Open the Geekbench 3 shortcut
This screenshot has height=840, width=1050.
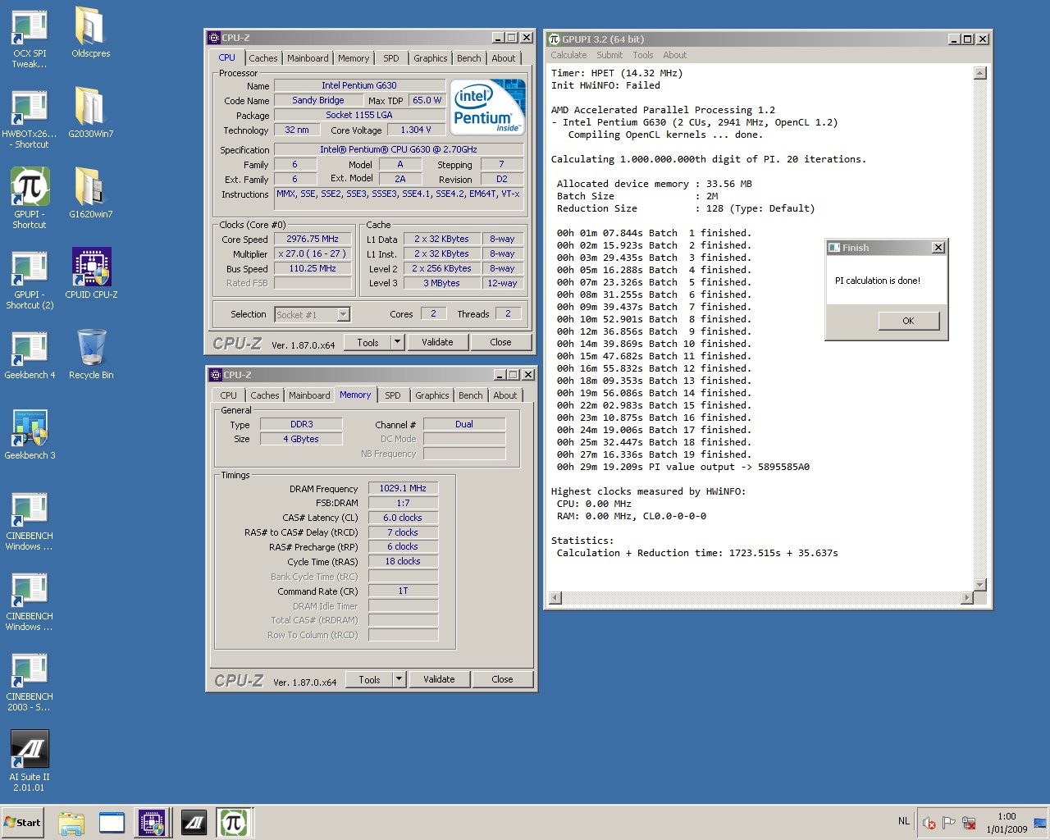(x=30, y=435)
